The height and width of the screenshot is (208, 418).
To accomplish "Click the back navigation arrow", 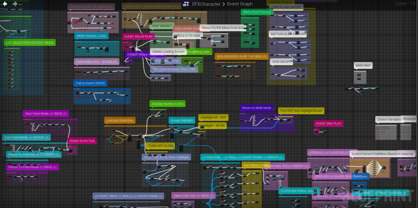I will pyautogui.click(x=5, y=4).
